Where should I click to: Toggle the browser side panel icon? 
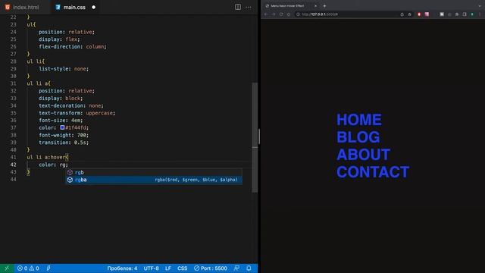465,14
